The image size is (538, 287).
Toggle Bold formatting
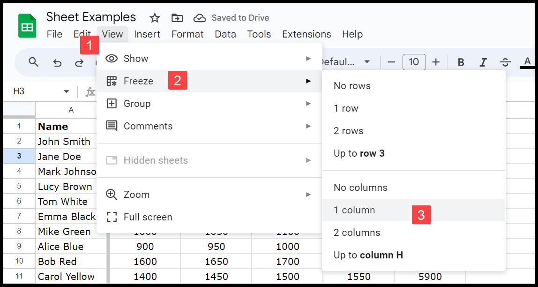[x=461, y=62]
